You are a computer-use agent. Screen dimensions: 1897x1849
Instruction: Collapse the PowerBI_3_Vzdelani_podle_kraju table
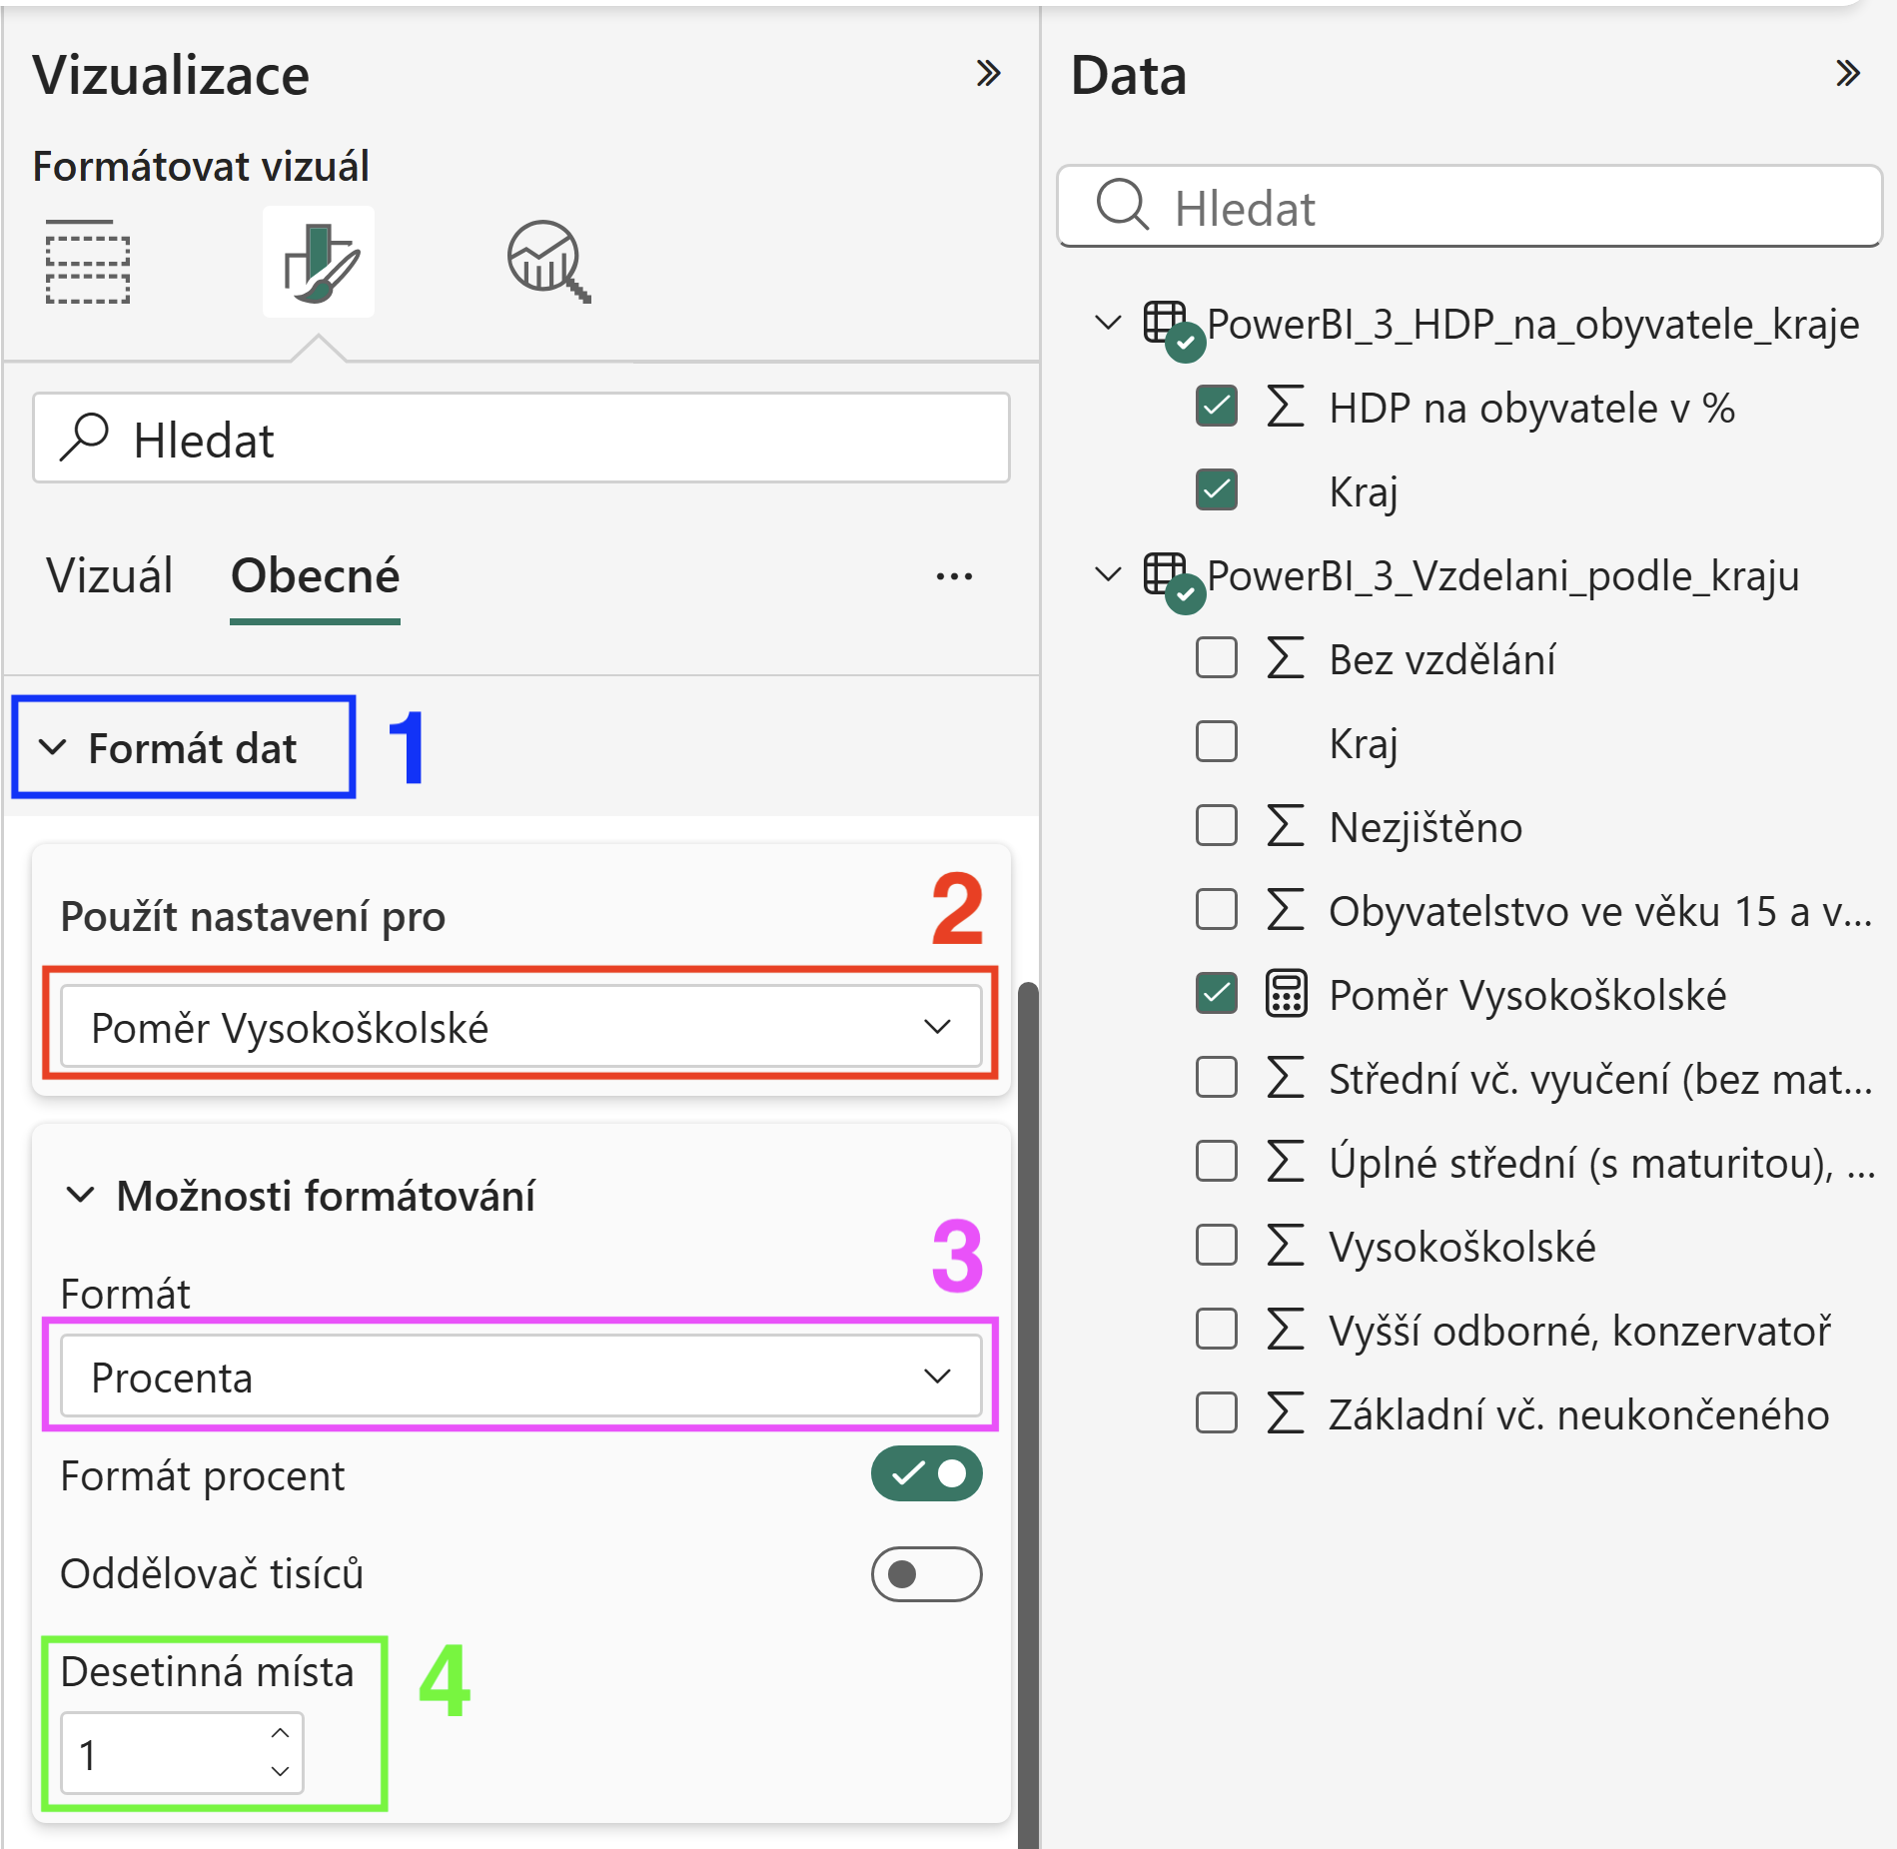point(1108,575)
